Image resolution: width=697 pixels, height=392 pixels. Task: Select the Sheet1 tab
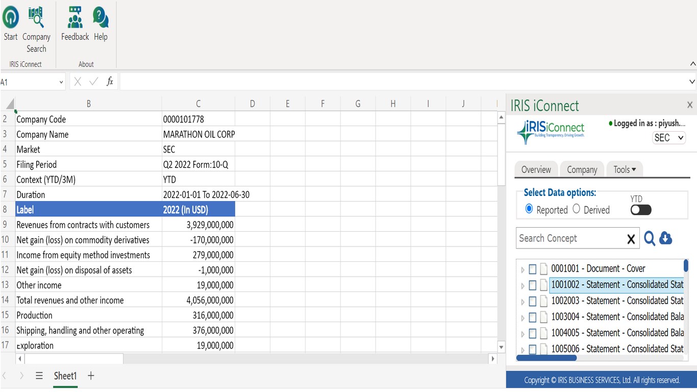pyautogui.click(x=65, y=376)
